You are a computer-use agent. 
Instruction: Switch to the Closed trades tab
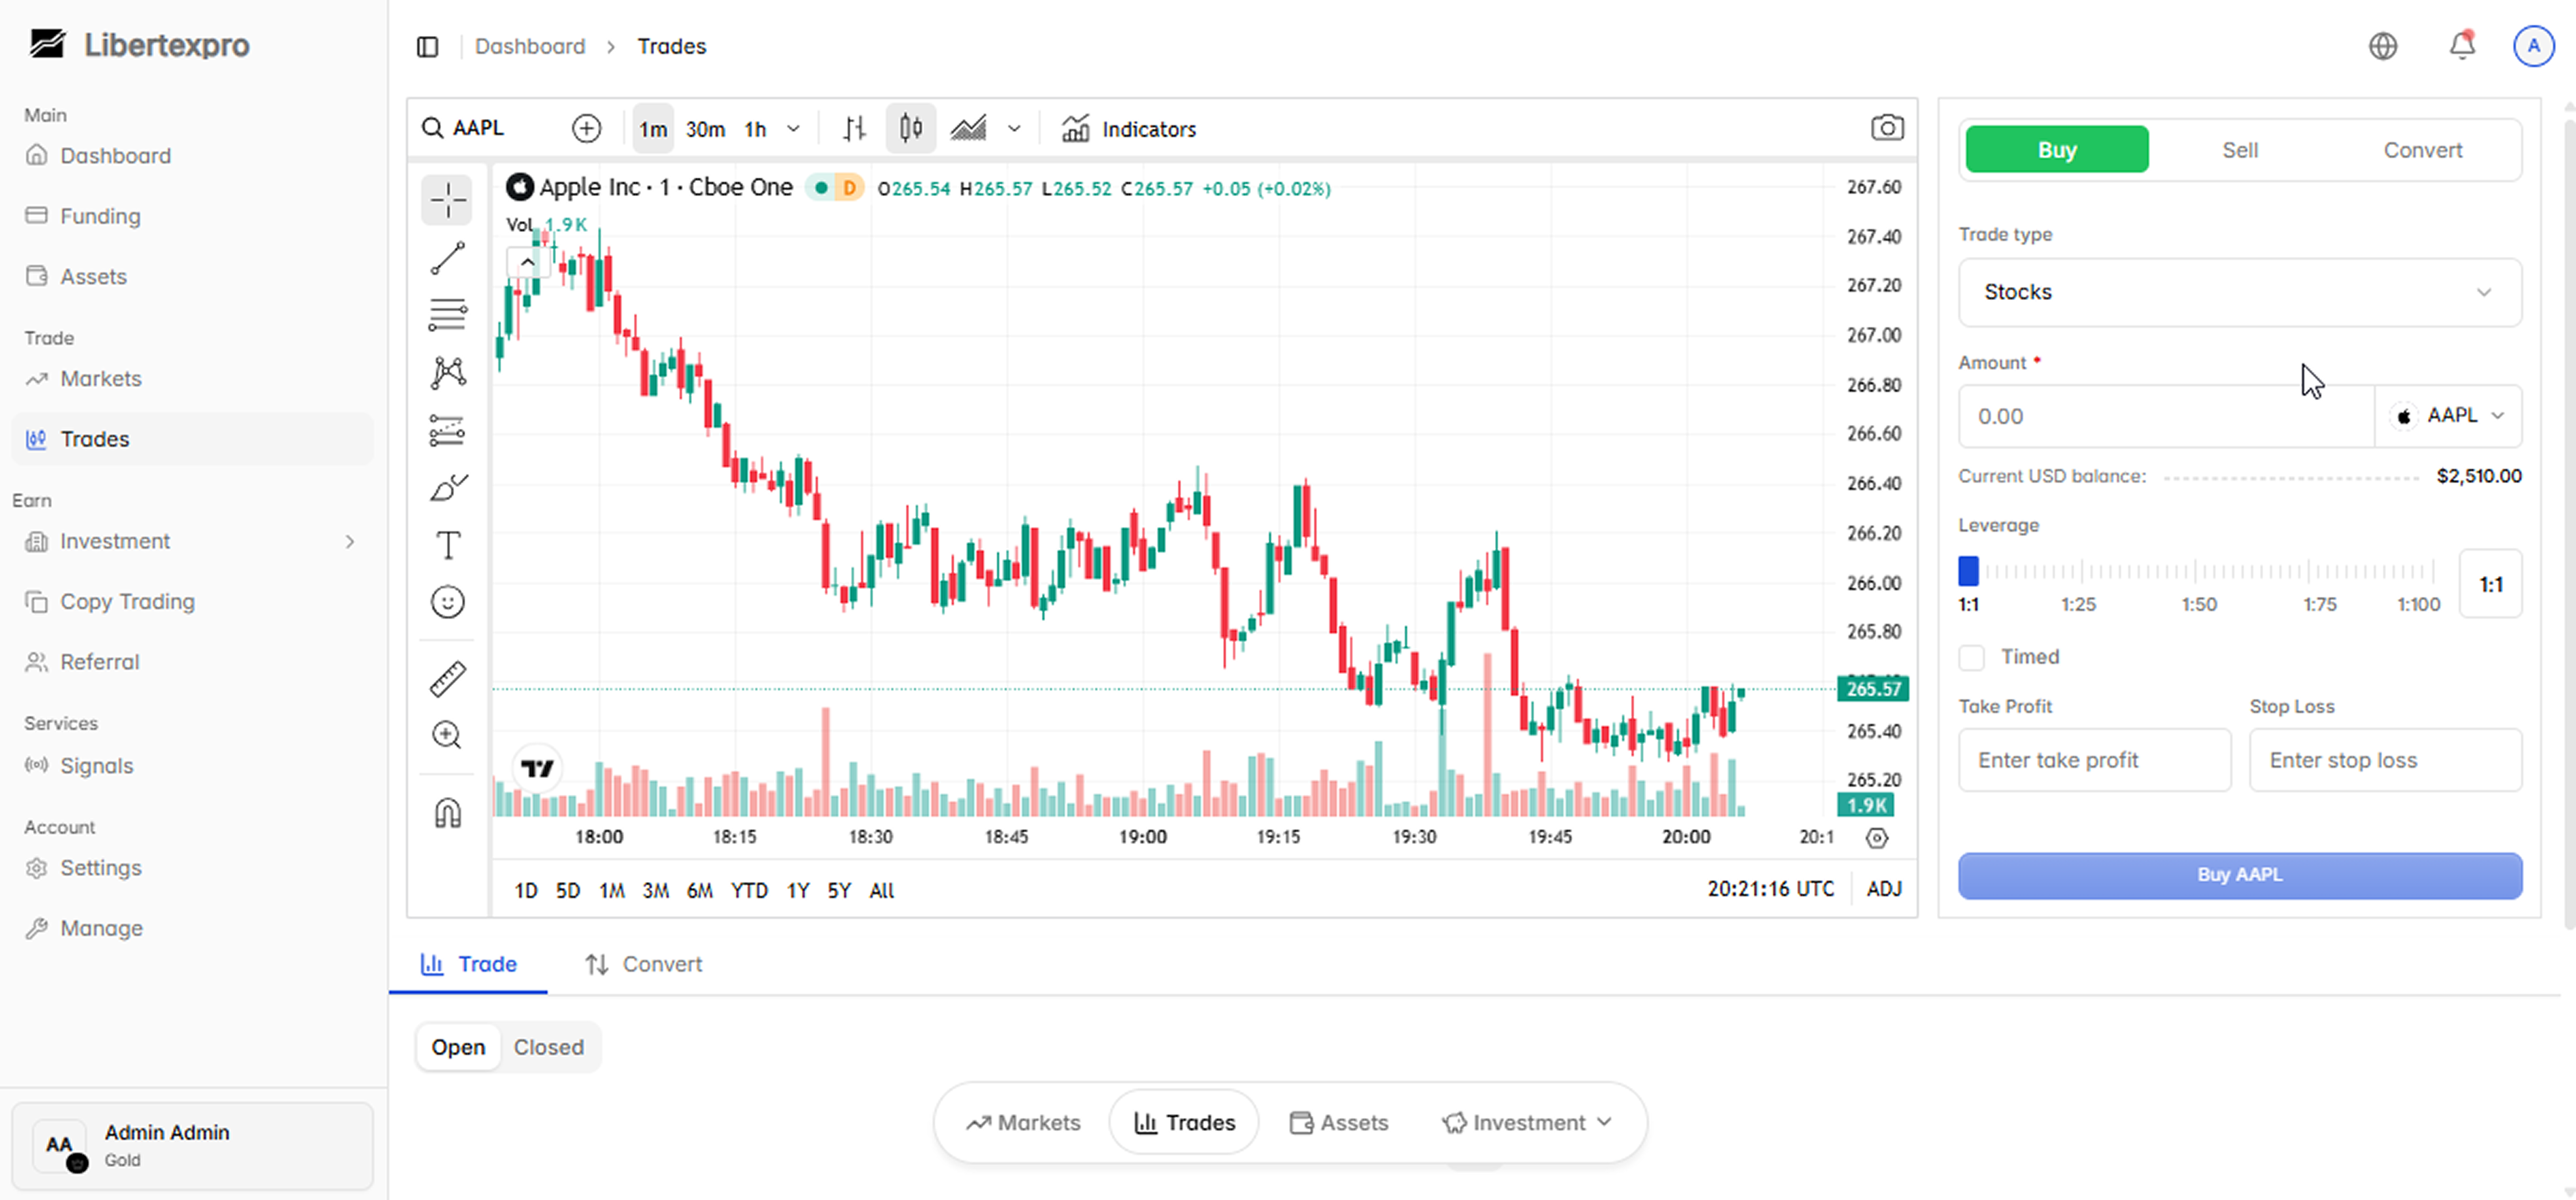point(548,1047)
